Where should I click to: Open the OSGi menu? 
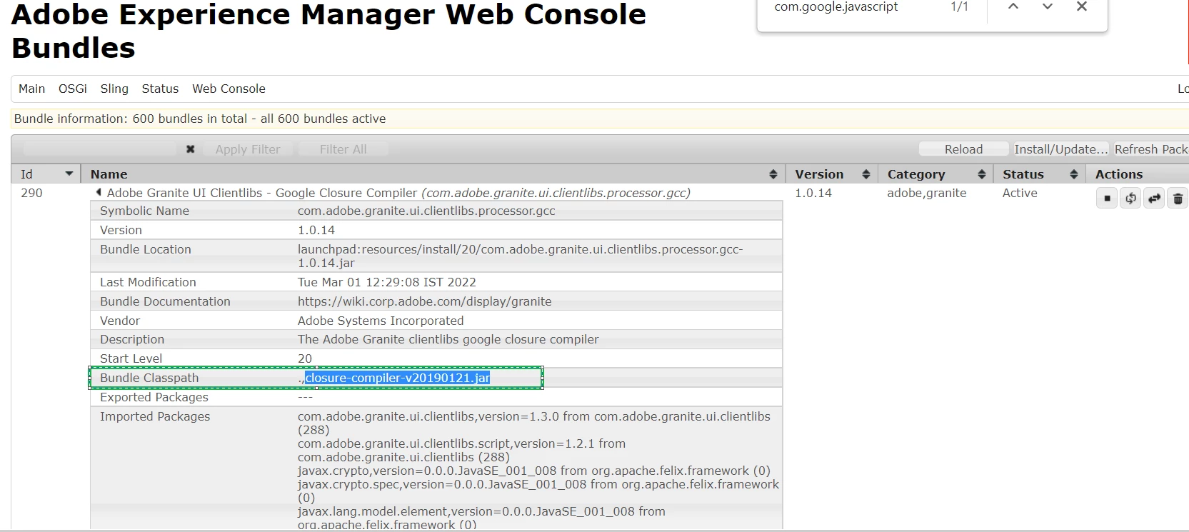pyautogui.click(x=73, y=89)
